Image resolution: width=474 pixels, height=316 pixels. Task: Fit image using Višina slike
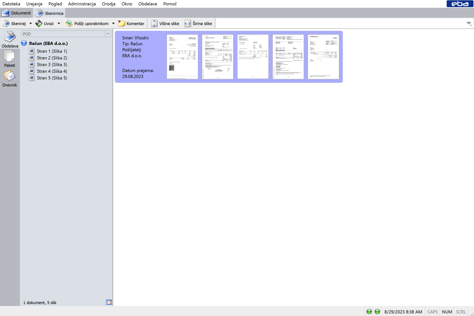165,23
